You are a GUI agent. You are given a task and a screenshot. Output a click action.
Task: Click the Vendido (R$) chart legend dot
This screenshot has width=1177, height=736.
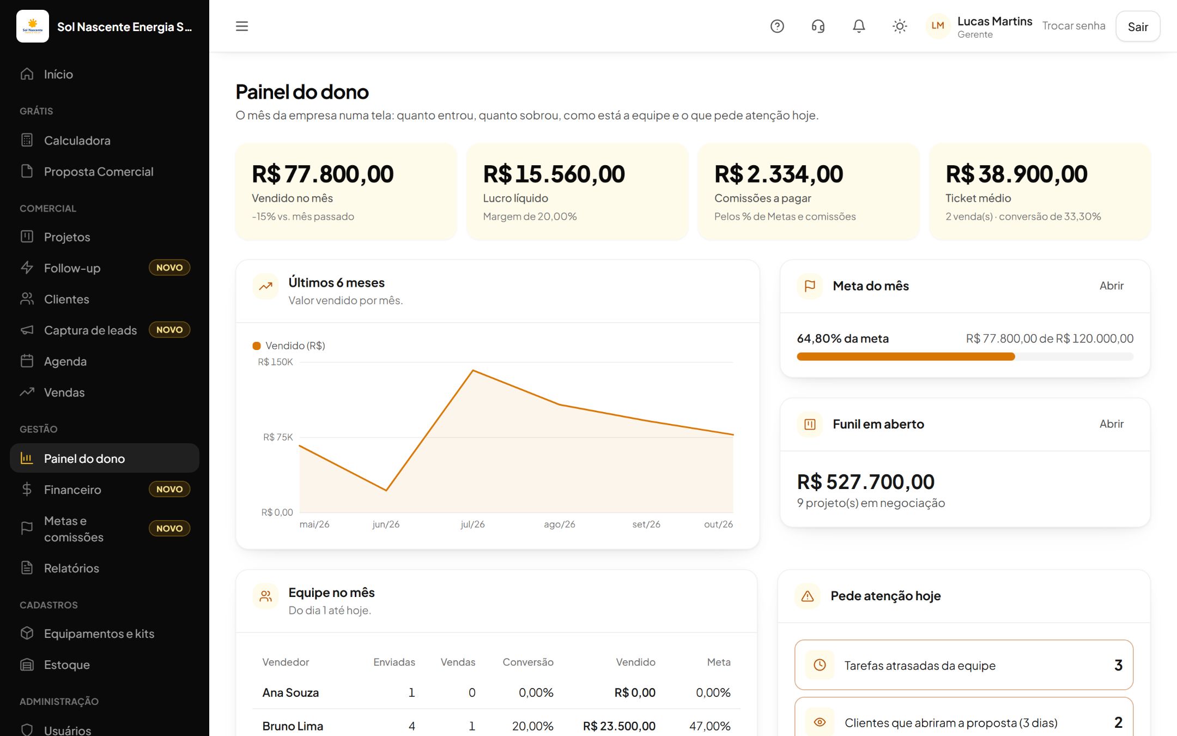pos(257,346)
